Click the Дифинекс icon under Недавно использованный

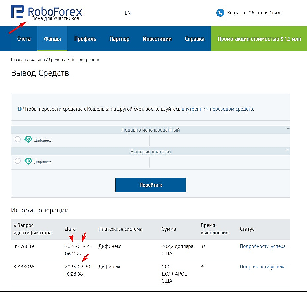[28, 139]
